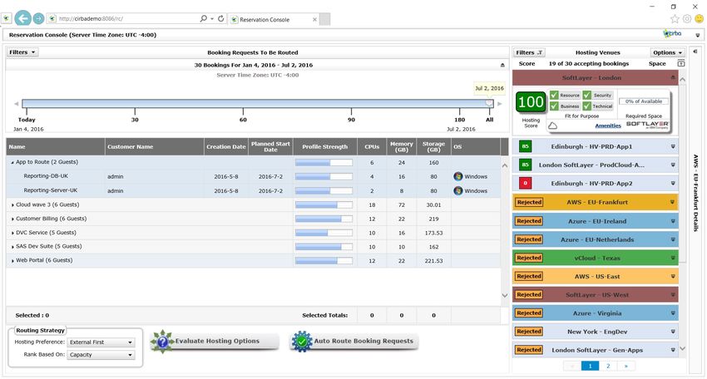Go to venues page 2
Screen dimensions: 707x379
(608, 366)
